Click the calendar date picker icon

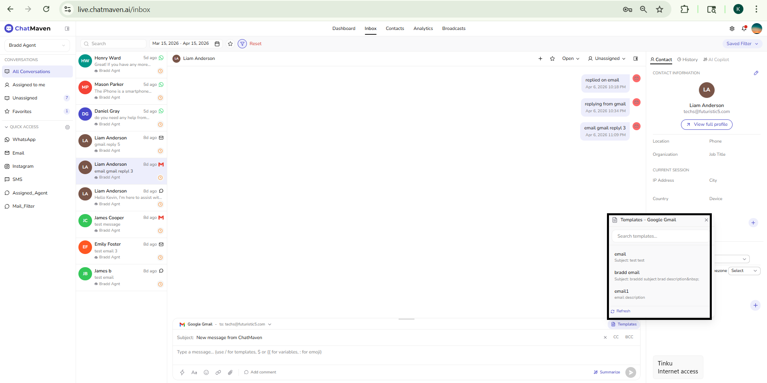click(x=217, y=44)
